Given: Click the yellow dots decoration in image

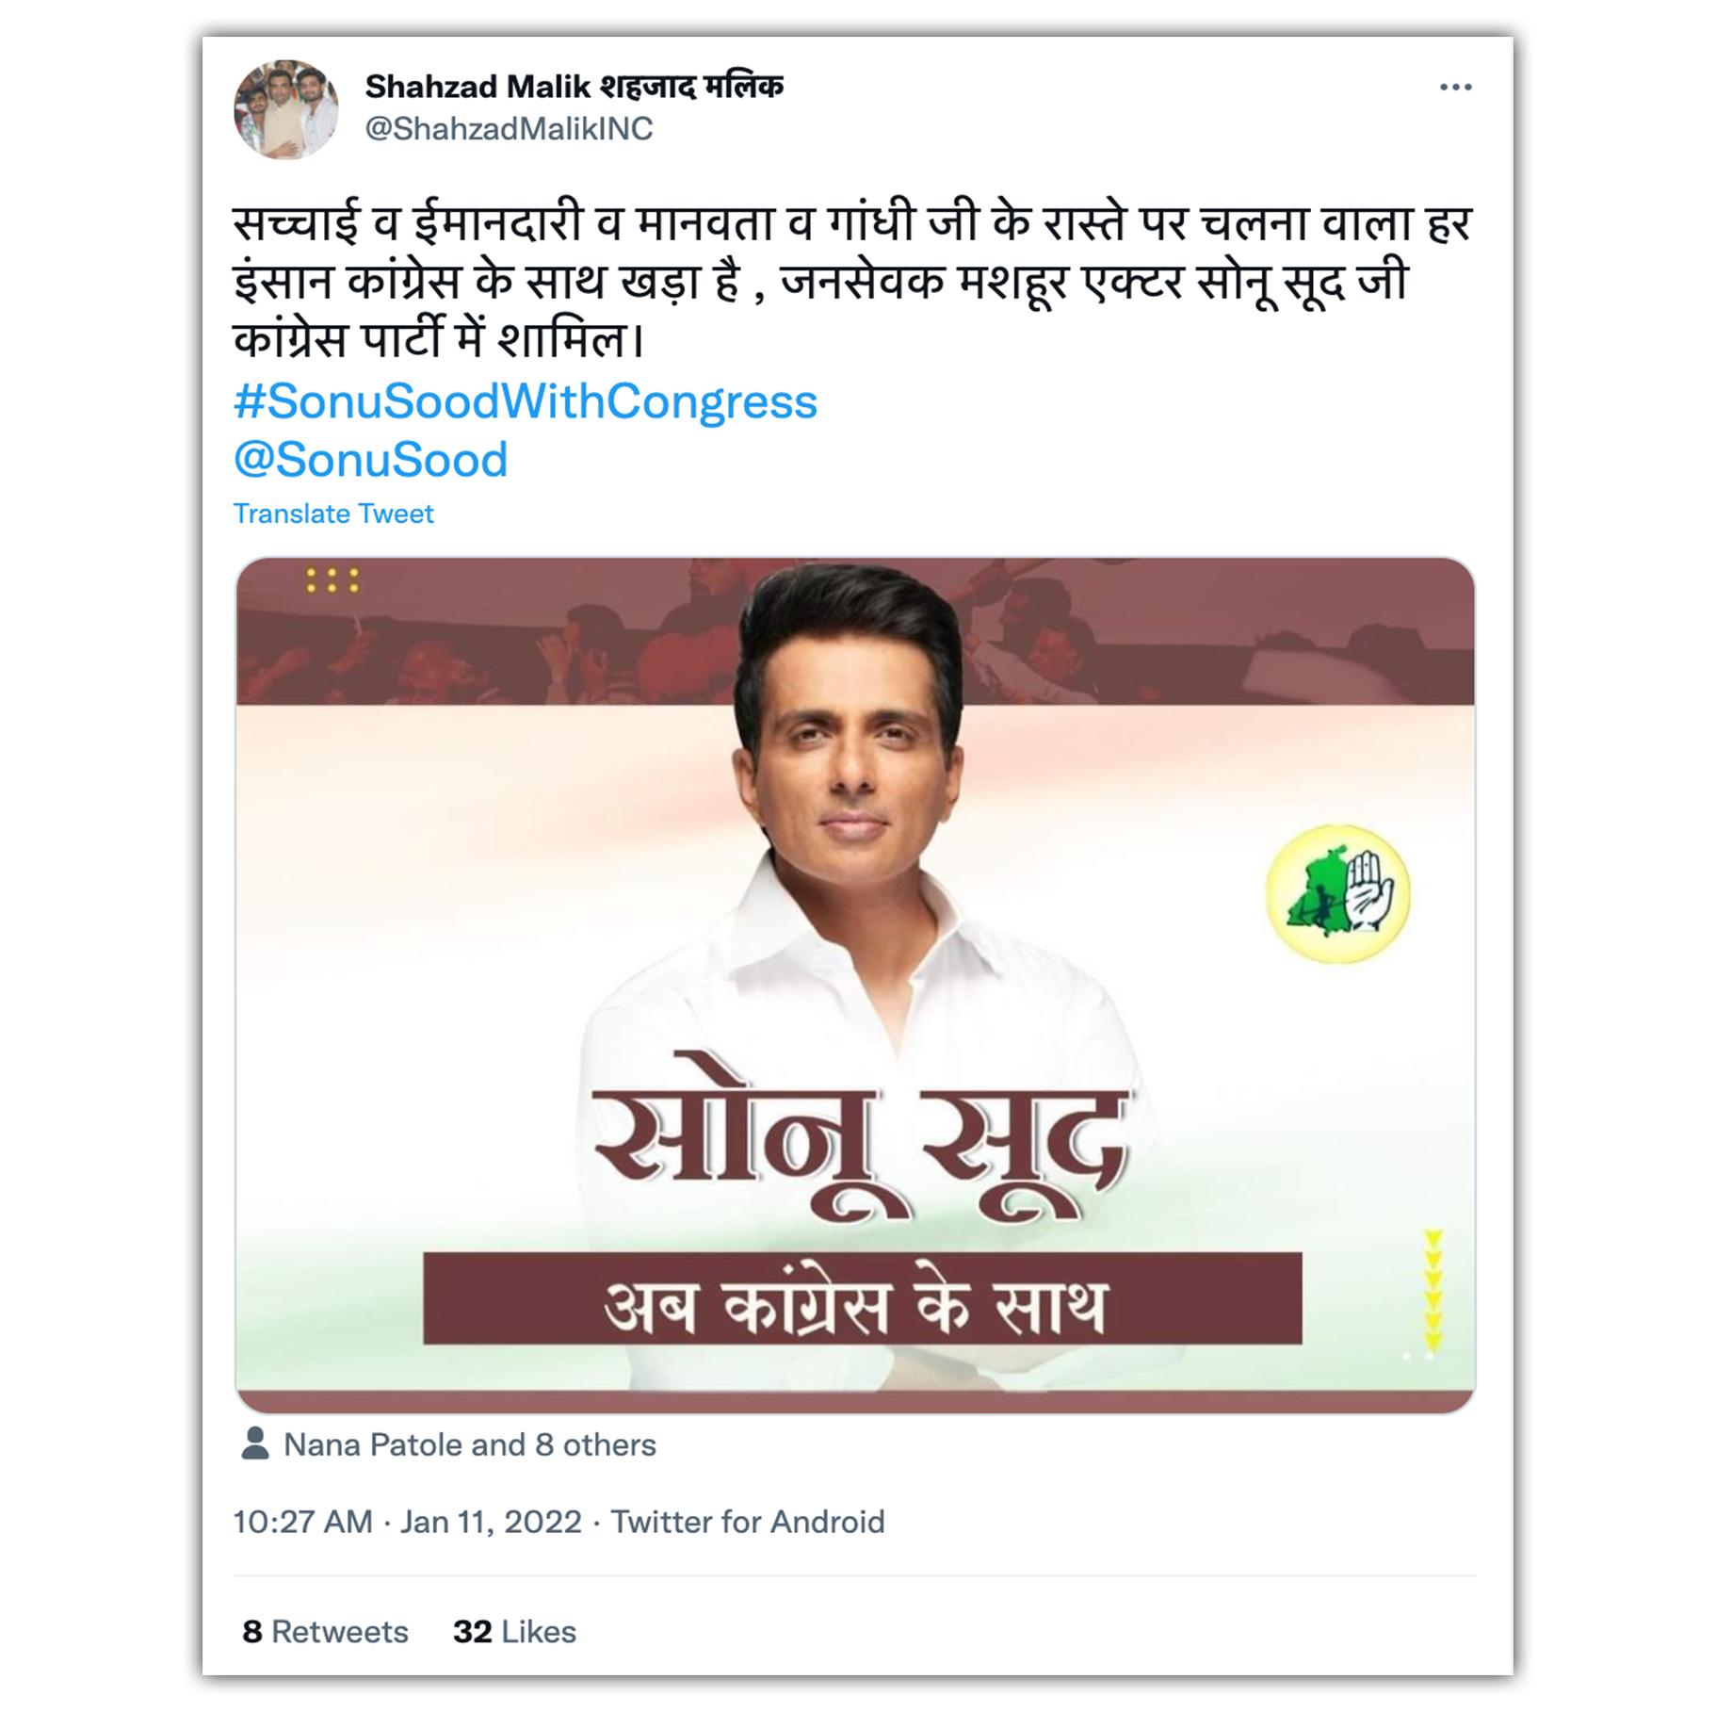Looking at the screenshot, I should [x=332, y=579].
